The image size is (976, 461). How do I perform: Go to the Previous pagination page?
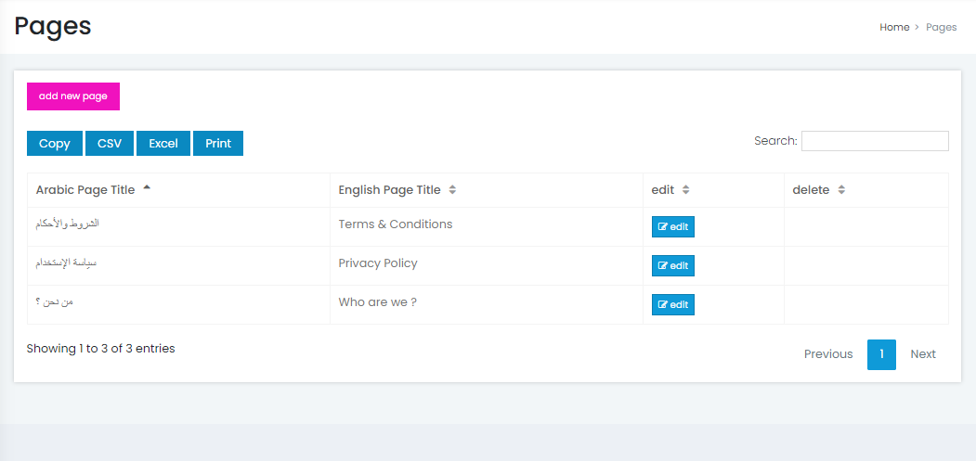(x=827, y=354)
